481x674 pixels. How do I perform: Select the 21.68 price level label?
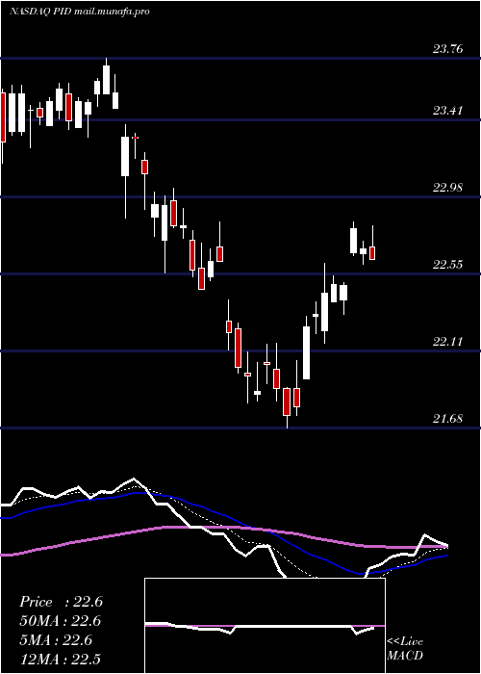pos(448,418)
